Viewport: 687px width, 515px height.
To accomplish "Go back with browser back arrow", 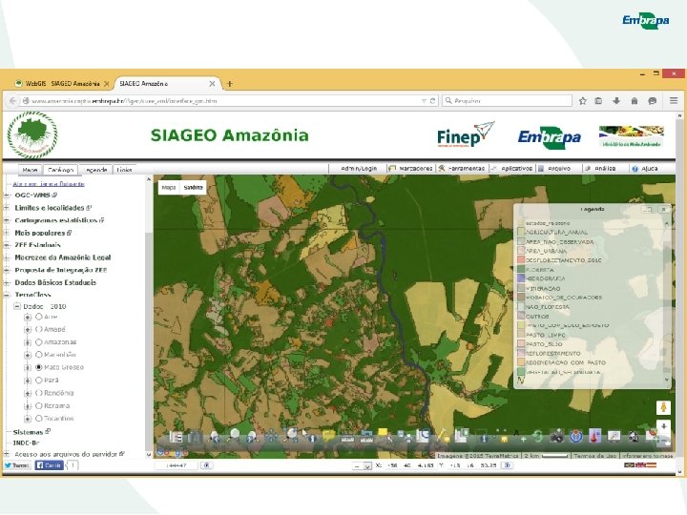I will [x=12, y=101].
